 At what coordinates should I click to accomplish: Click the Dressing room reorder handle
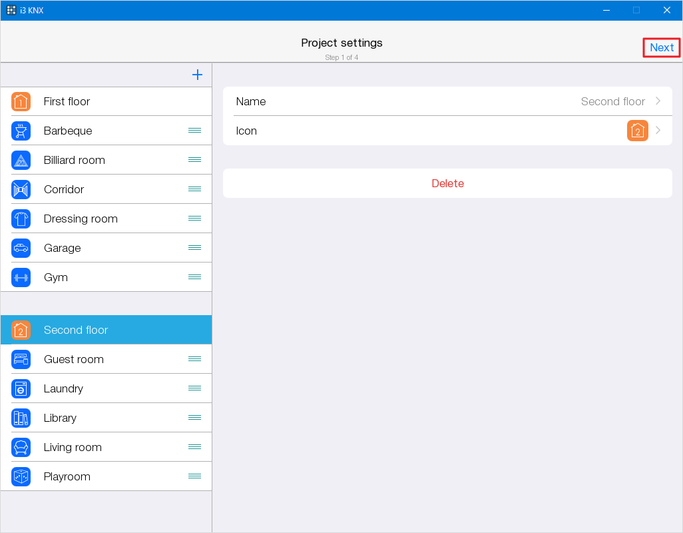pyautogui.click(x=194, y=219)
